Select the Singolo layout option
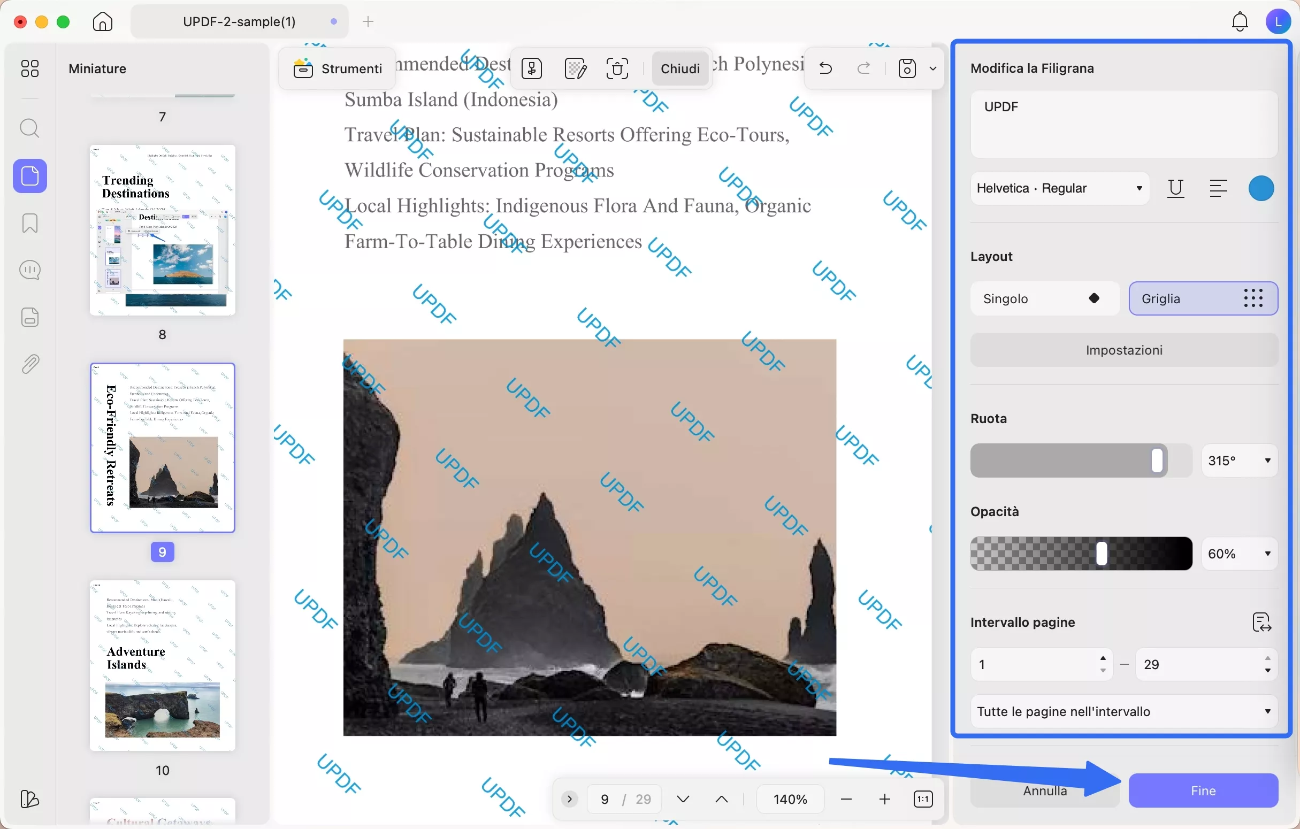1300x829 pixels. pos(1045,298)
